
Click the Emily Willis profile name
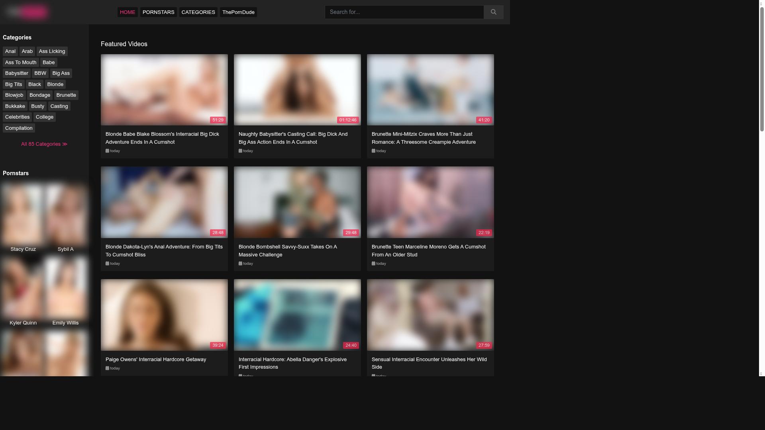click(65, 323)
